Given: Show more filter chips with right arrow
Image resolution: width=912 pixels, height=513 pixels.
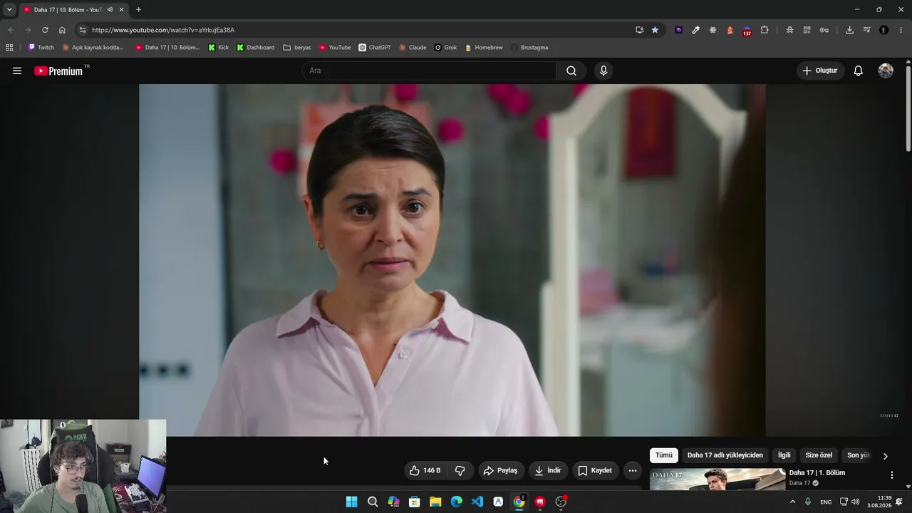Looking at the screenshot, I should [x=886, y=456].
